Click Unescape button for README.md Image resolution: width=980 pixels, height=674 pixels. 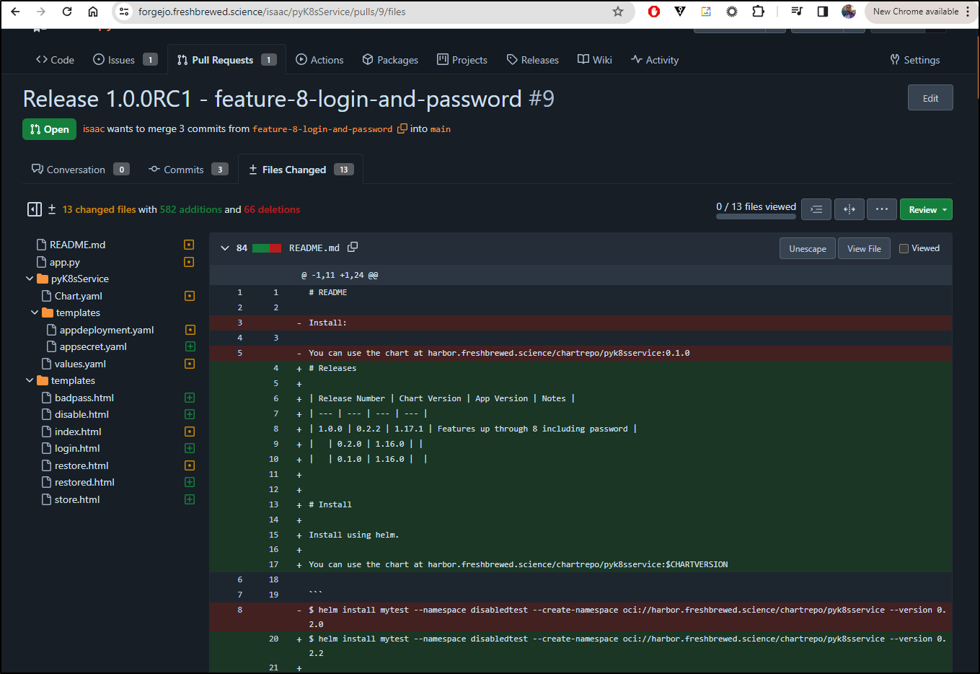(x=808, y=248)
